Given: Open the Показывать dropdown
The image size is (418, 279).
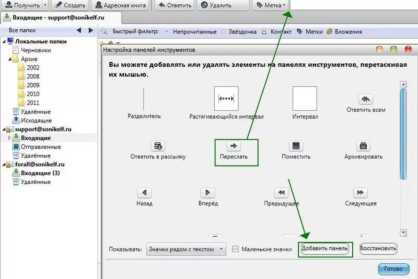Looking at the screenshot, I should 186,249.
